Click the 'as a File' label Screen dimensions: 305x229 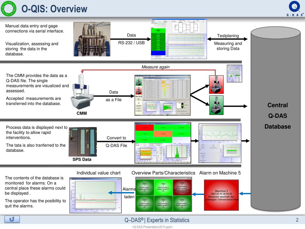(x=113, y=100)
